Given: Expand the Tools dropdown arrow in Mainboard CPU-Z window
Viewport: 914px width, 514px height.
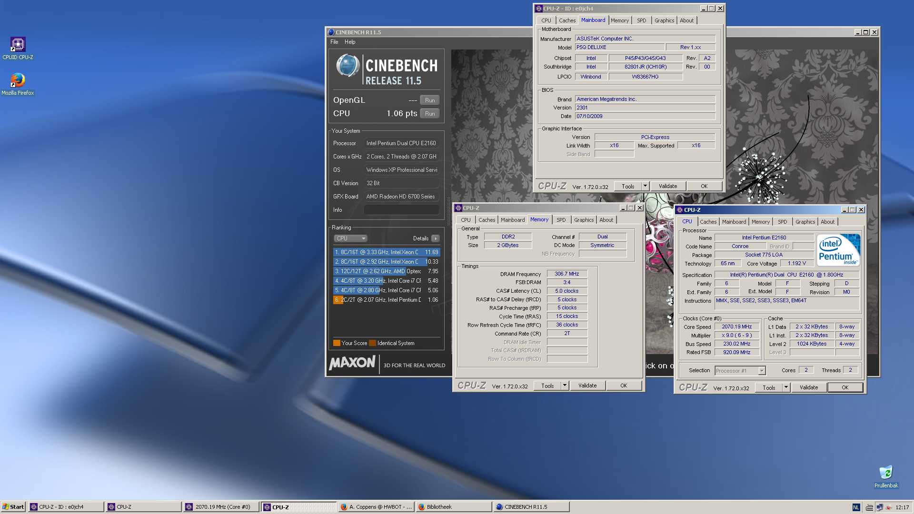Looking at the screenshot, I should (646, 187).
